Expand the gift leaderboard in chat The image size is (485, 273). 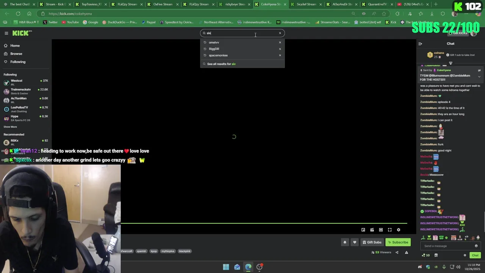pyautogui.click(x=451, y=63)
